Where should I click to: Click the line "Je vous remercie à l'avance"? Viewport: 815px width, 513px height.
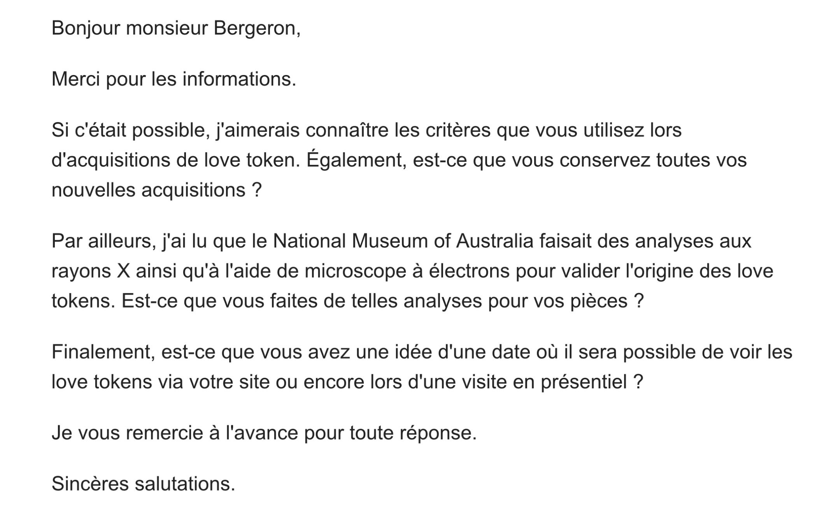[175, 433]
